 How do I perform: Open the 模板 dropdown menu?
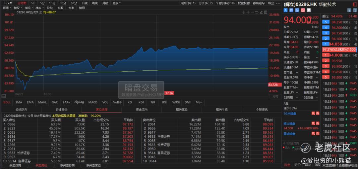click(x=39, y=8)
